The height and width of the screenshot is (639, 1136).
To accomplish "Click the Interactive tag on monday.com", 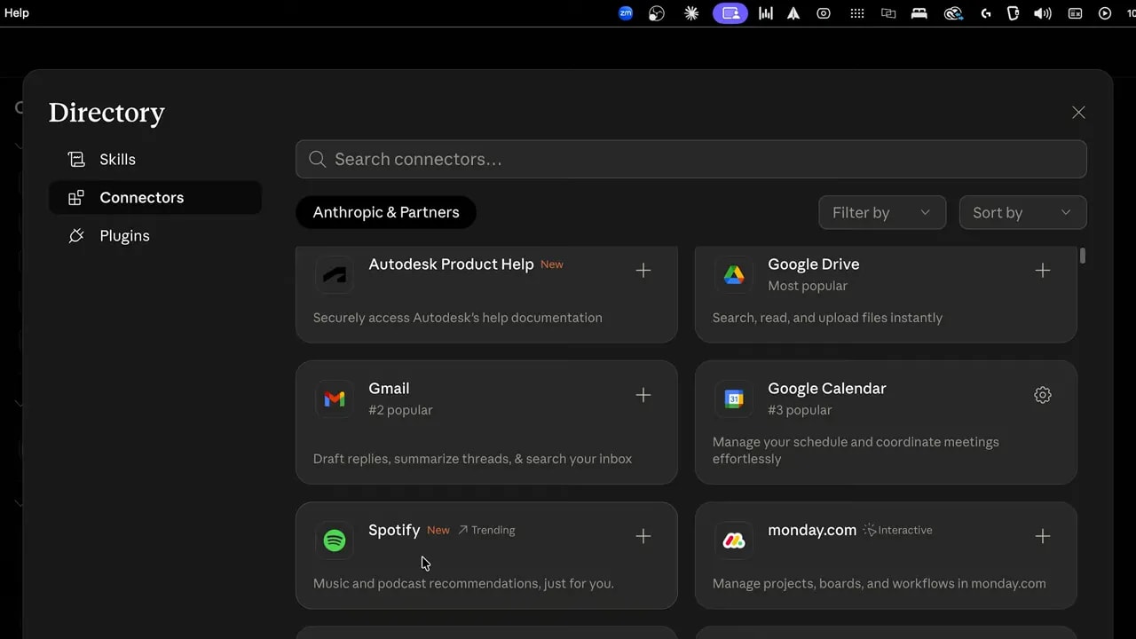I will click(x=897, y=531).
